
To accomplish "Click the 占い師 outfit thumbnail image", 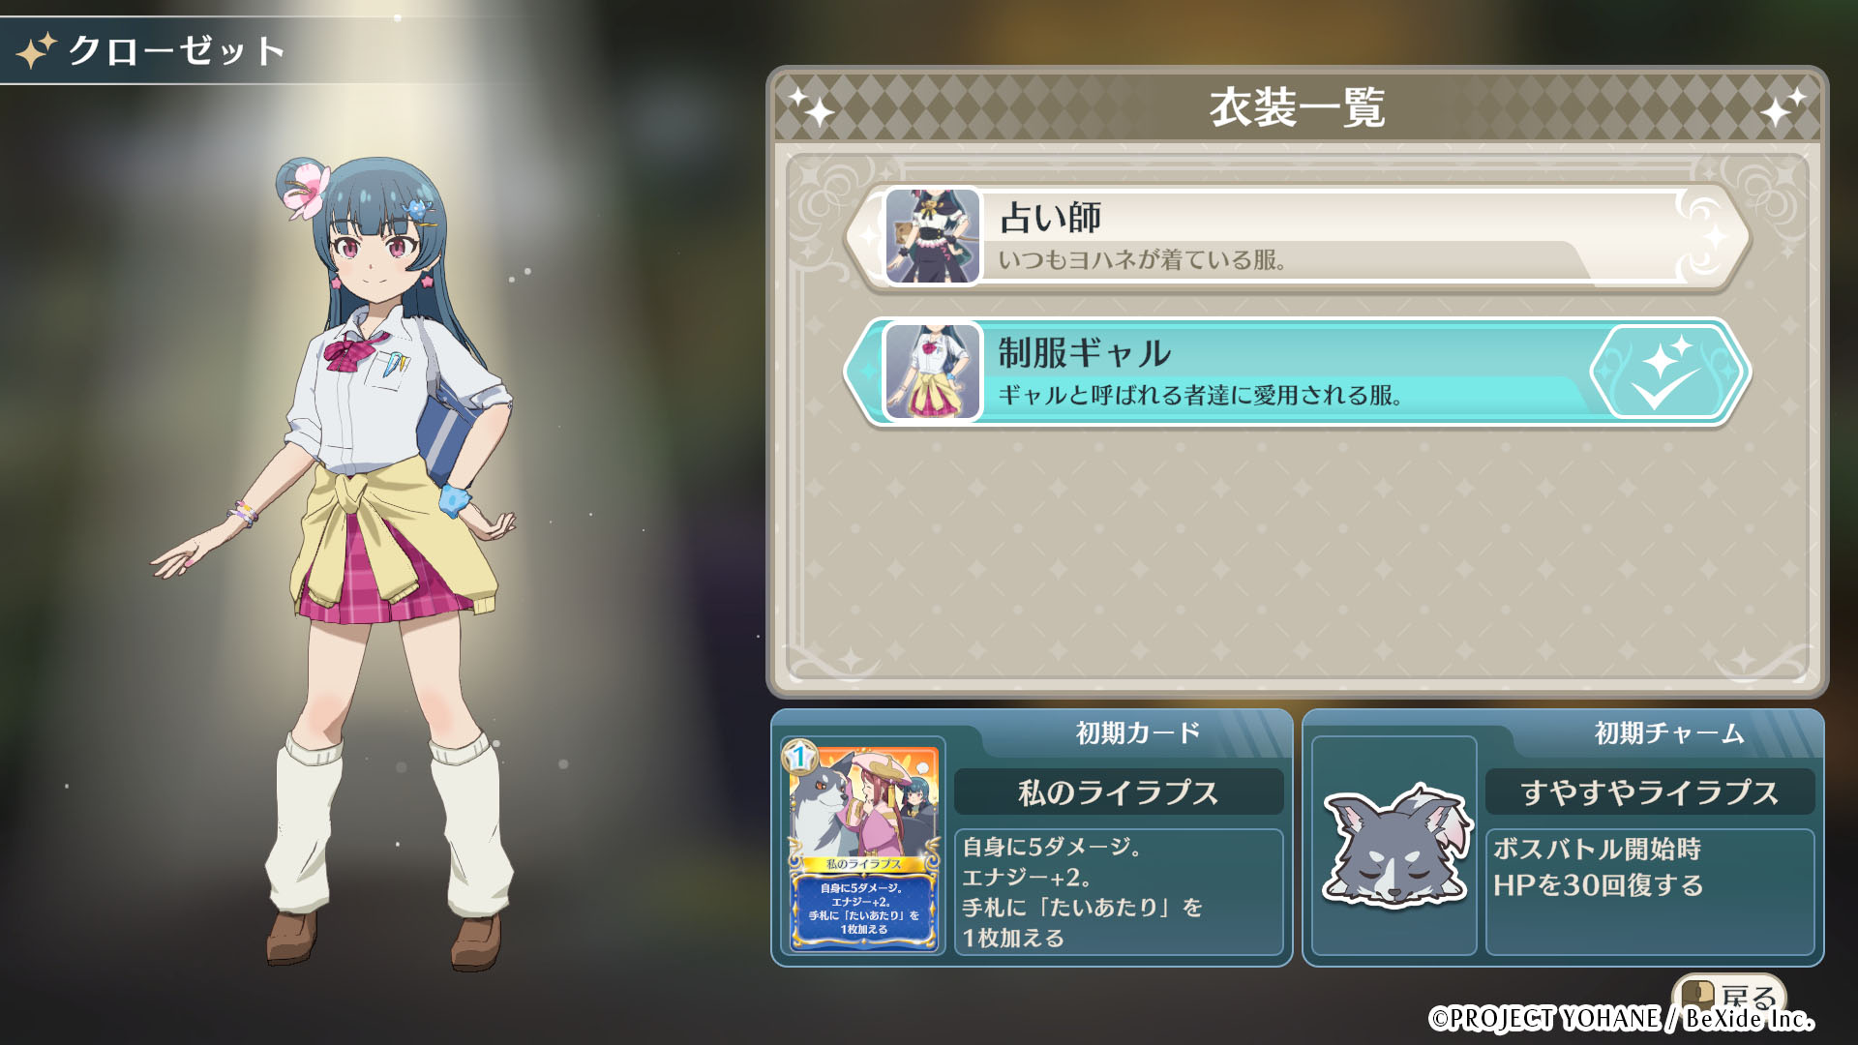I will 933,237.
